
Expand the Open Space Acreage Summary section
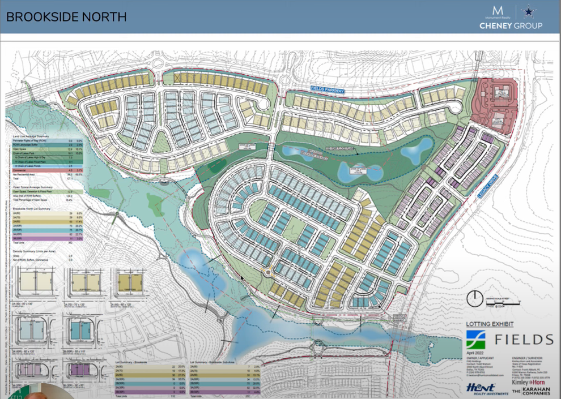(34, 187)
